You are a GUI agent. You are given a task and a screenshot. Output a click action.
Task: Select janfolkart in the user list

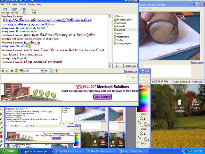pos(121,23)
